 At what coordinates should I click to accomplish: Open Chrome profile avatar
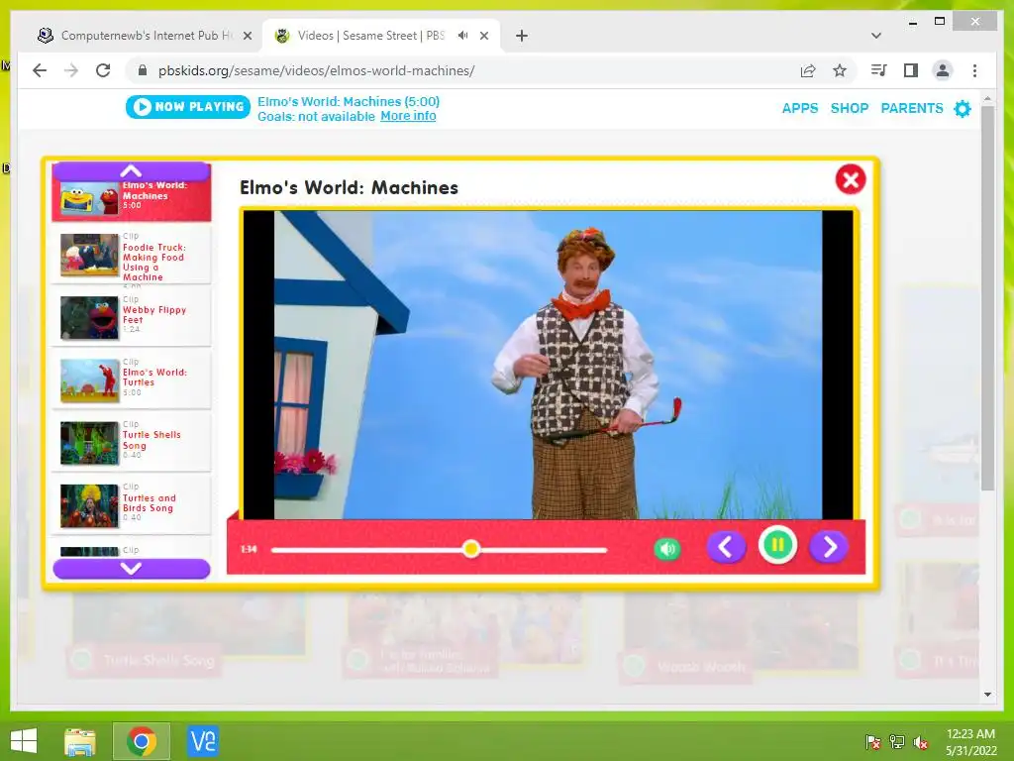pyautogui.click(x=943, y=70)
